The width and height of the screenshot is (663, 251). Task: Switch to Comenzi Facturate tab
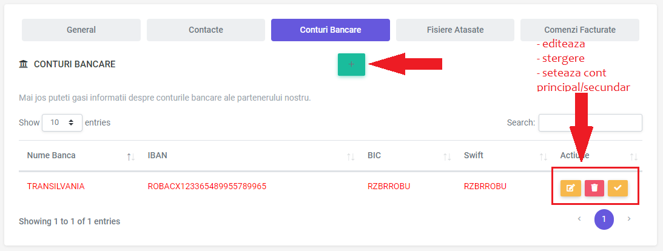pyautogui.click(x=580, y=30)
